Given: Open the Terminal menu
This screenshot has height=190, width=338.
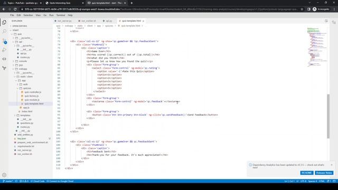Looking at the screenshot, I should (61, 15).
